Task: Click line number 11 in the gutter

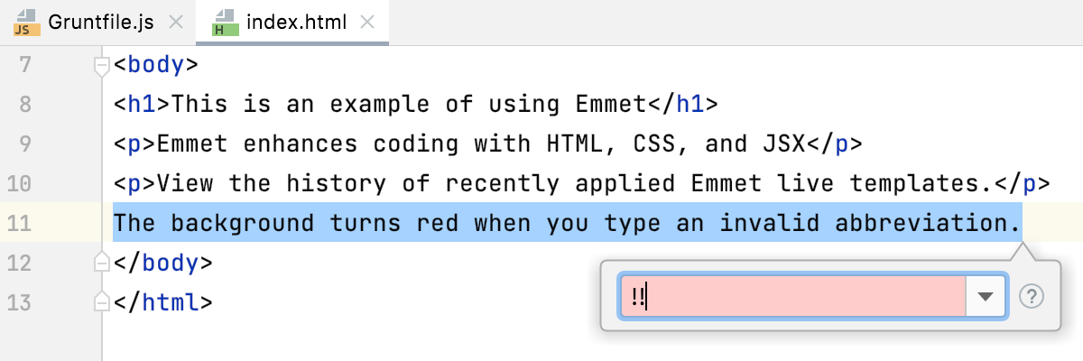Action: click(x=19, y=223)
